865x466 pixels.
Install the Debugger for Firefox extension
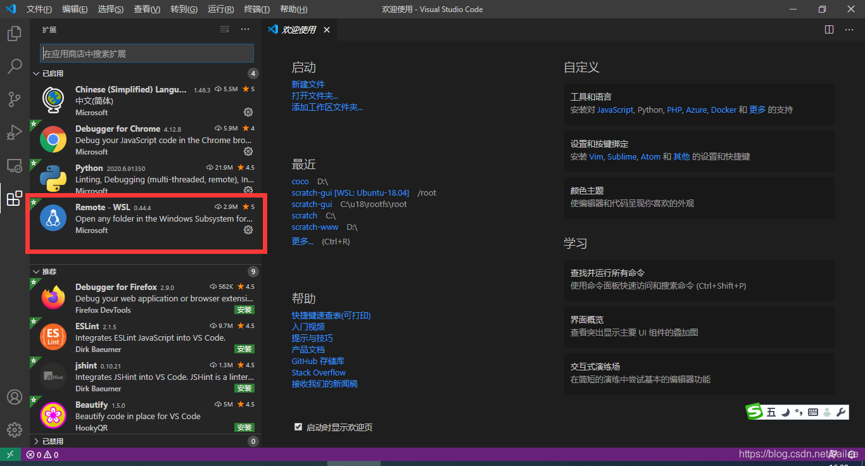[x=244, y=310]
